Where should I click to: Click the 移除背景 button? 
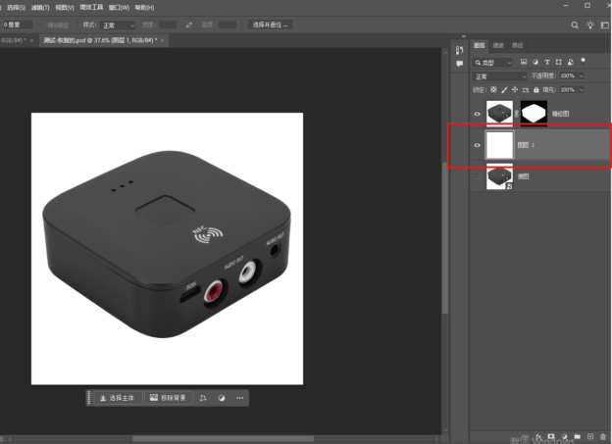coord(168,398)
